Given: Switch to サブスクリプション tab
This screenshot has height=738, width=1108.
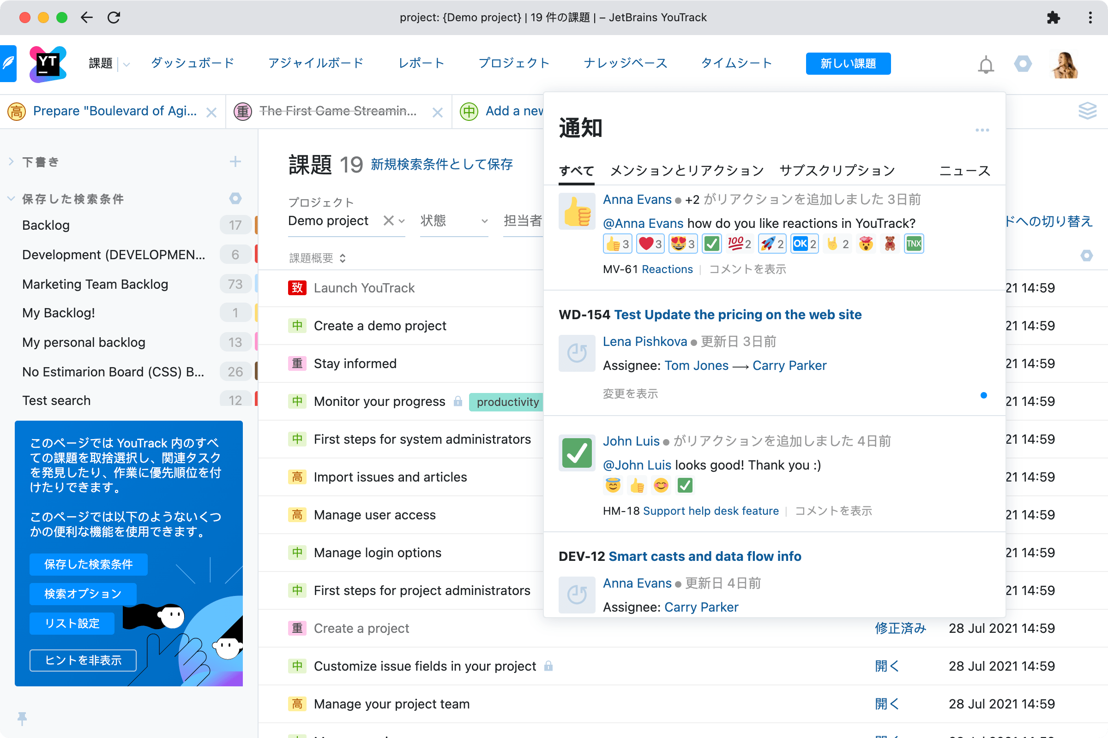Looking at the screenshot, I should [837, 170].
